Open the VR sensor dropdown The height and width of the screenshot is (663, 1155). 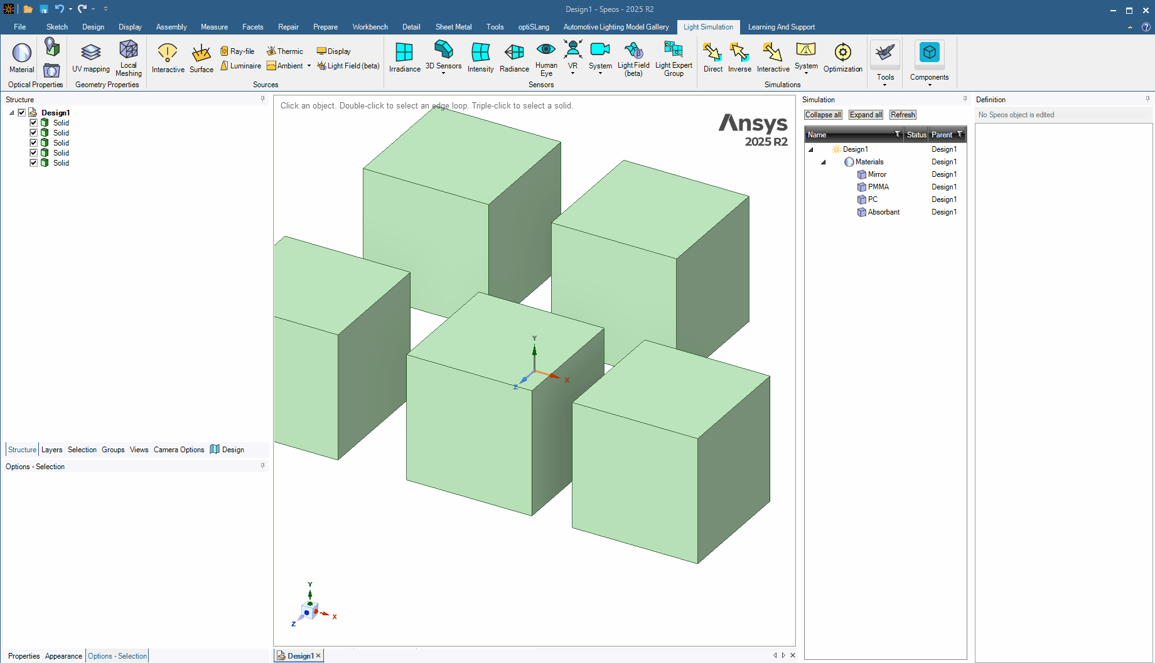tap(572, 73)
